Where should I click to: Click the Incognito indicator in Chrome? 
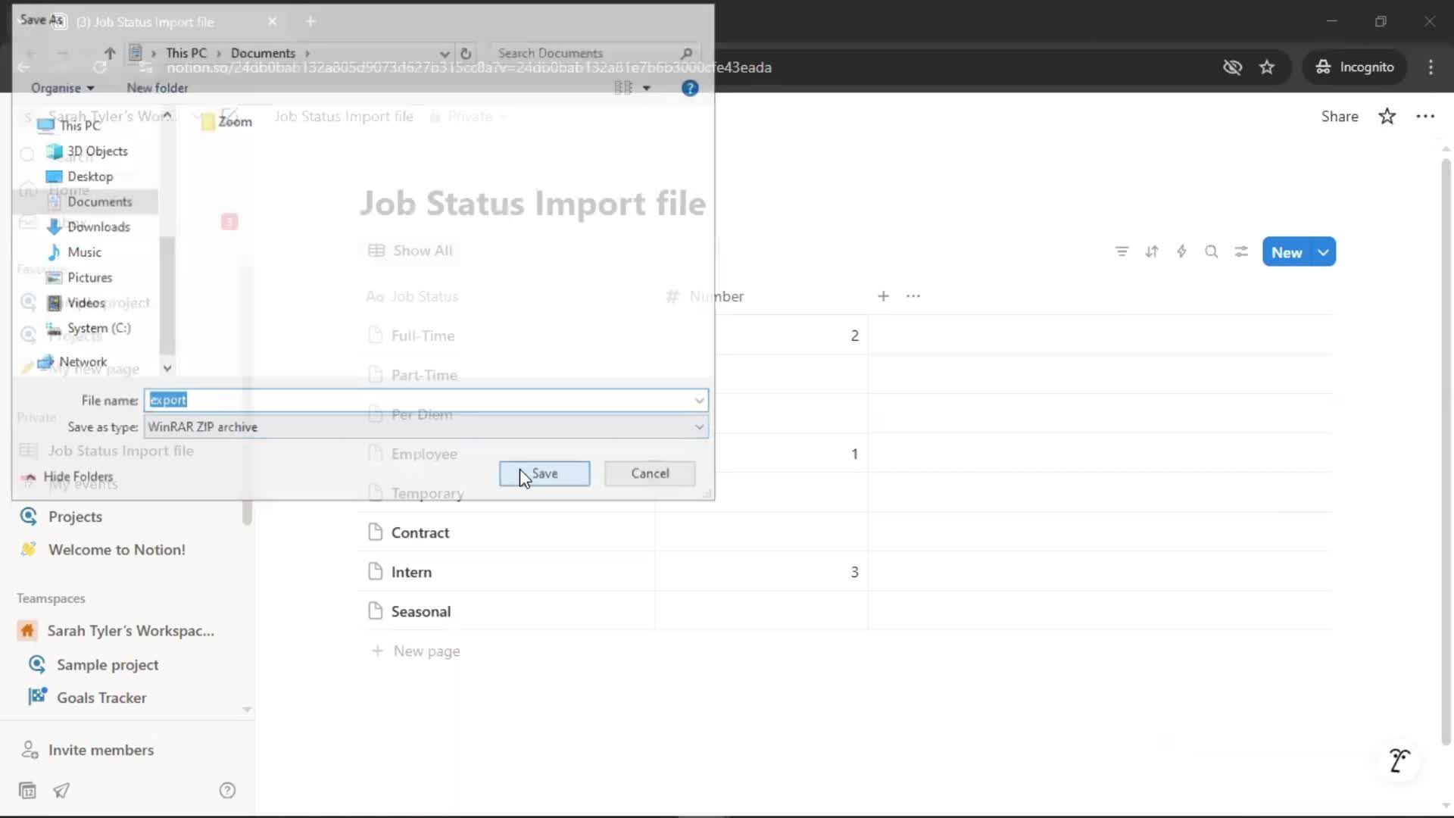pyautogui.click(x=1356, y=67)
